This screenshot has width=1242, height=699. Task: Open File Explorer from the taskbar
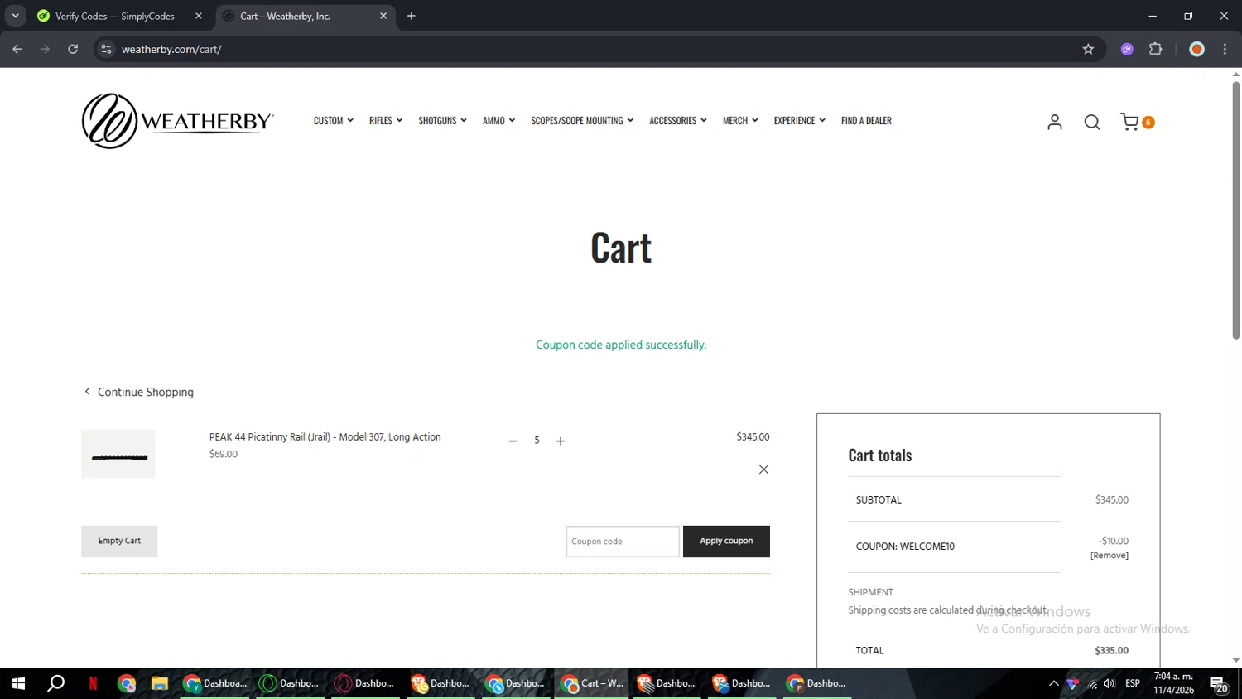coord(160,683)
